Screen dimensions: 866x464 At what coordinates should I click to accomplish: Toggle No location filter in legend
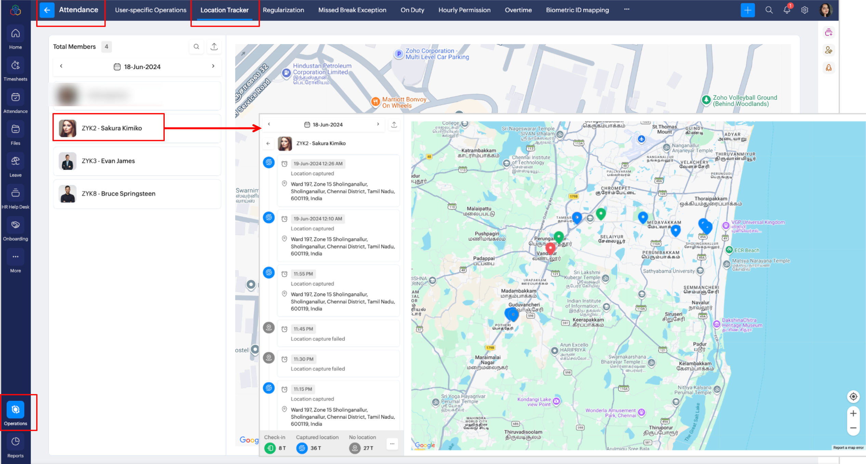coord(355,448)
